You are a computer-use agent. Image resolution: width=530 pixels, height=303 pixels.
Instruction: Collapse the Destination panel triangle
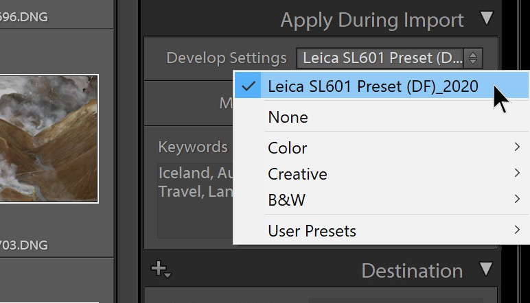coord(486,269)
